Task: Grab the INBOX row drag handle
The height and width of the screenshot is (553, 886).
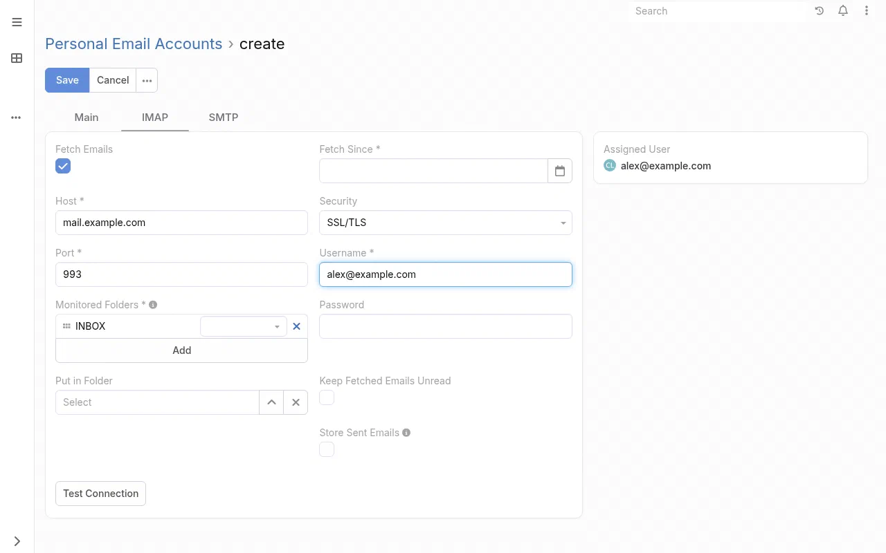Action: pyautogui.click(x=66, y=326)
